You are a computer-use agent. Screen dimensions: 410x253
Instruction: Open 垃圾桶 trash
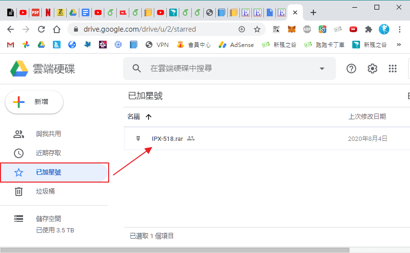45,191
